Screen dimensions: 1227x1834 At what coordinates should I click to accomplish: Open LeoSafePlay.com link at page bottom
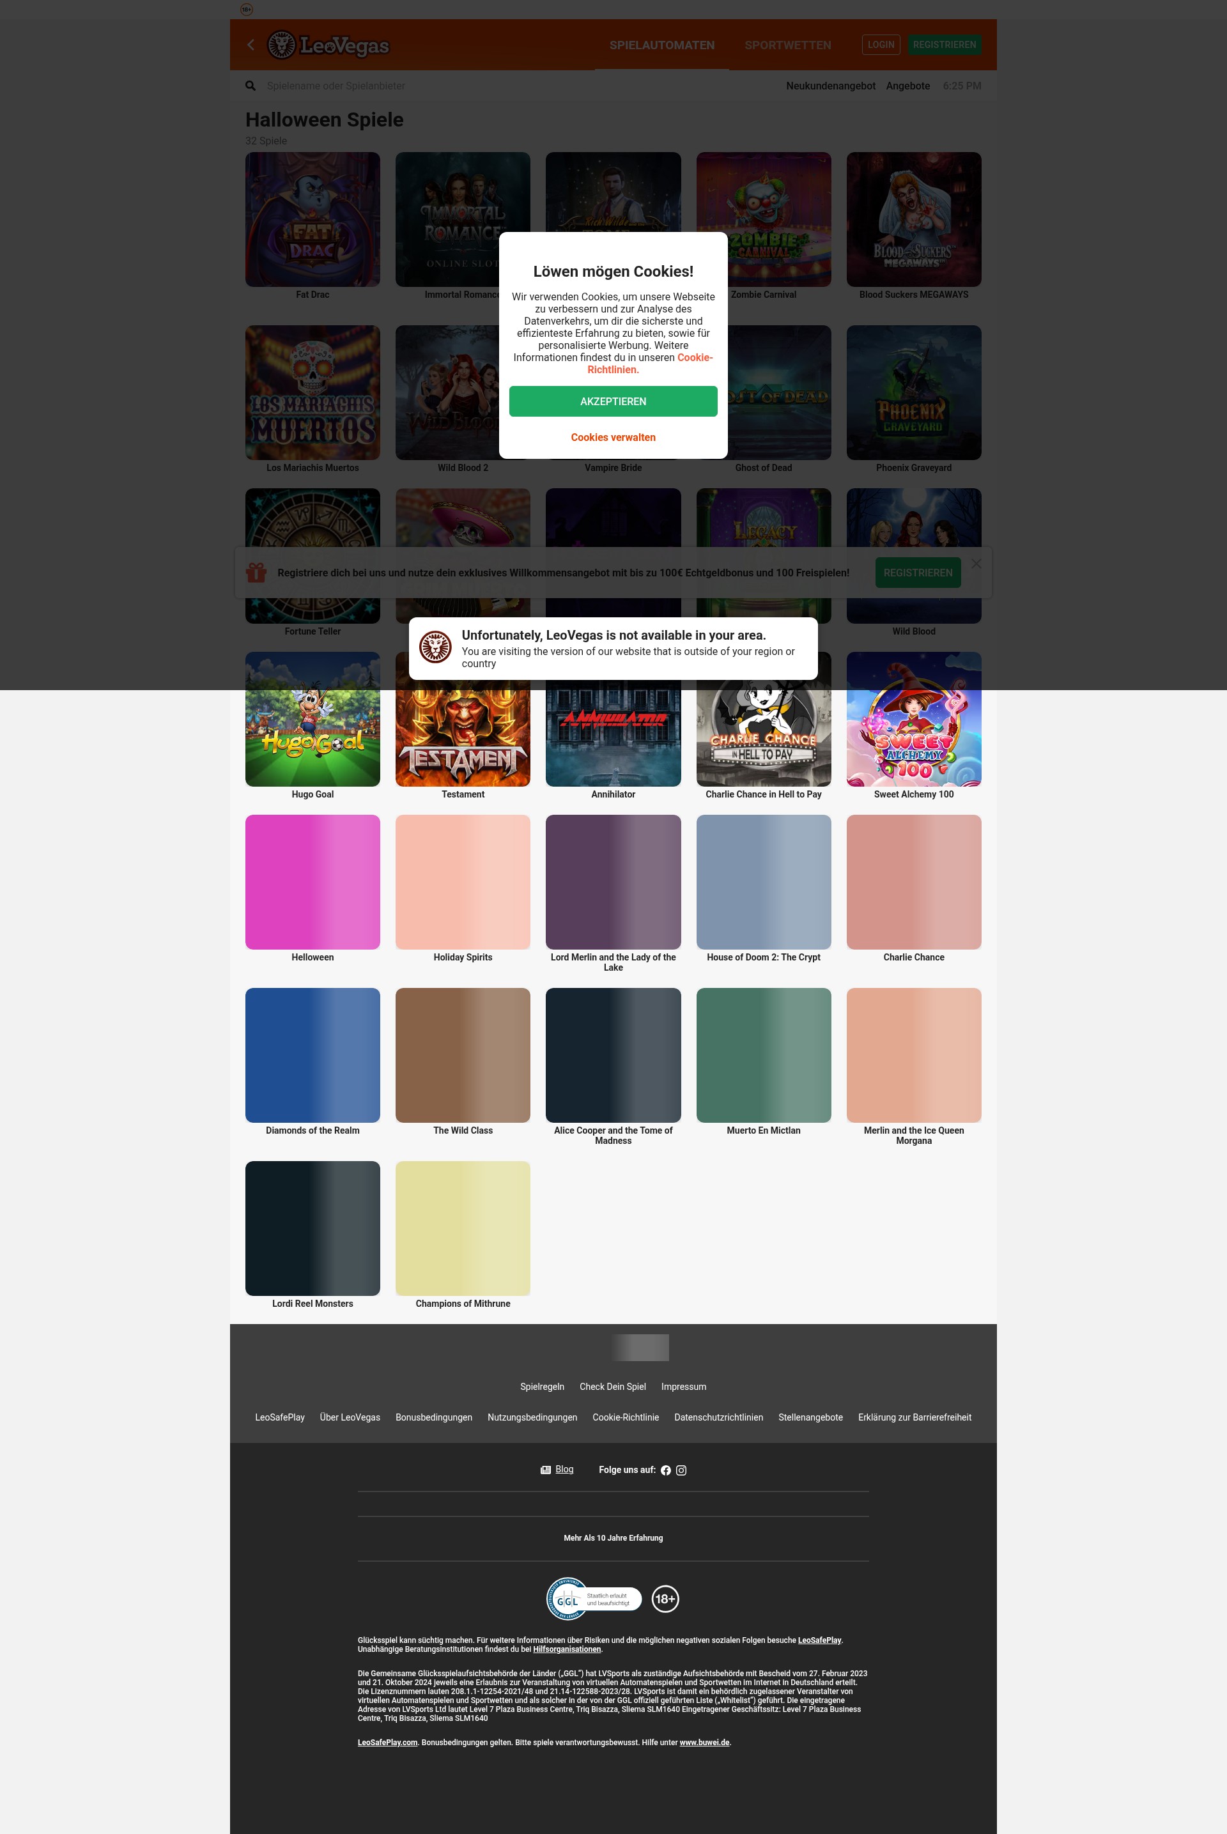(x=387, y=1743)
